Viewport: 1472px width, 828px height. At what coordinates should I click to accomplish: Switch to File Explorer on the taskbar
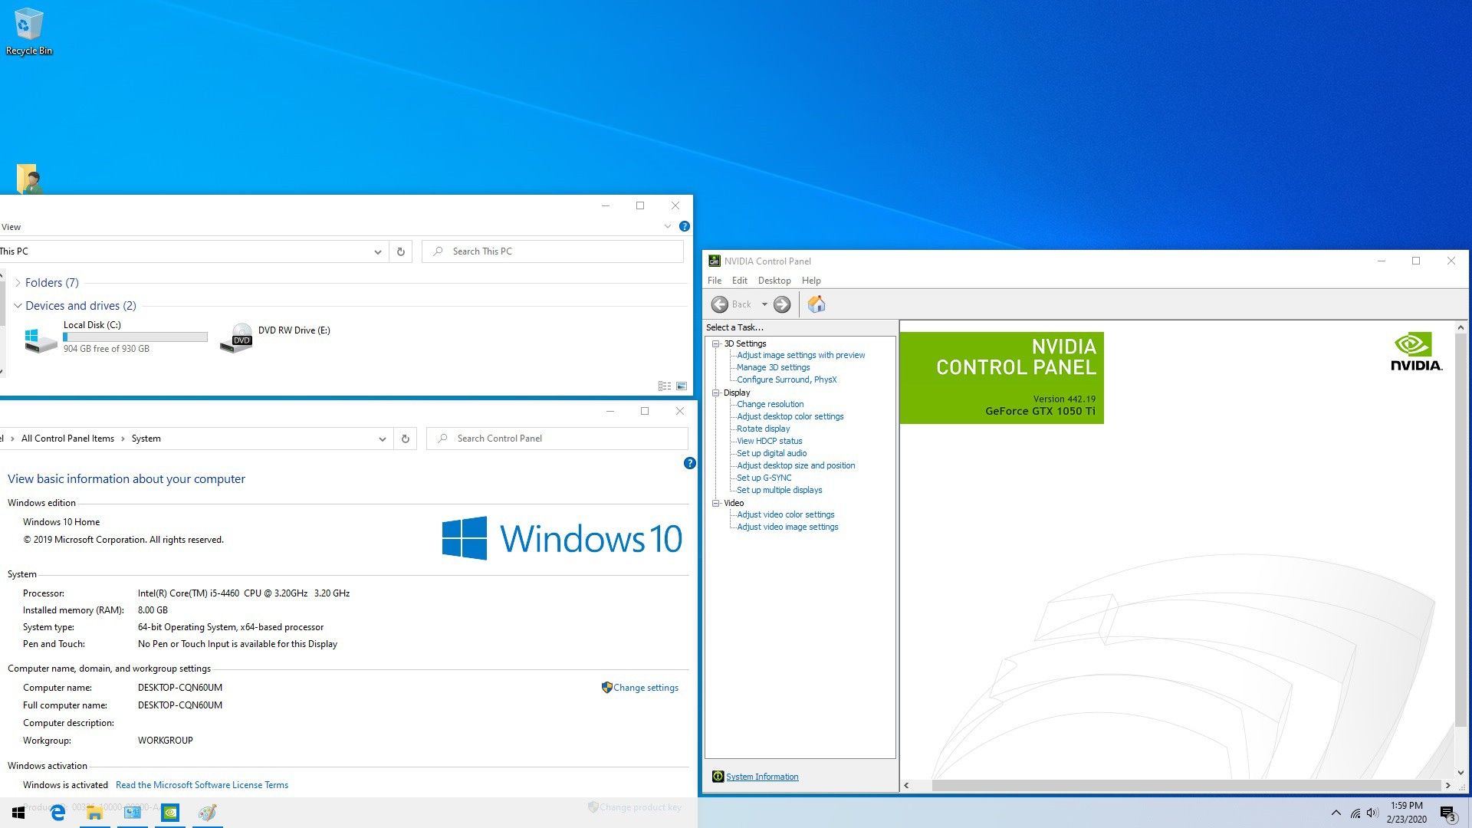[x=94, y=813]
